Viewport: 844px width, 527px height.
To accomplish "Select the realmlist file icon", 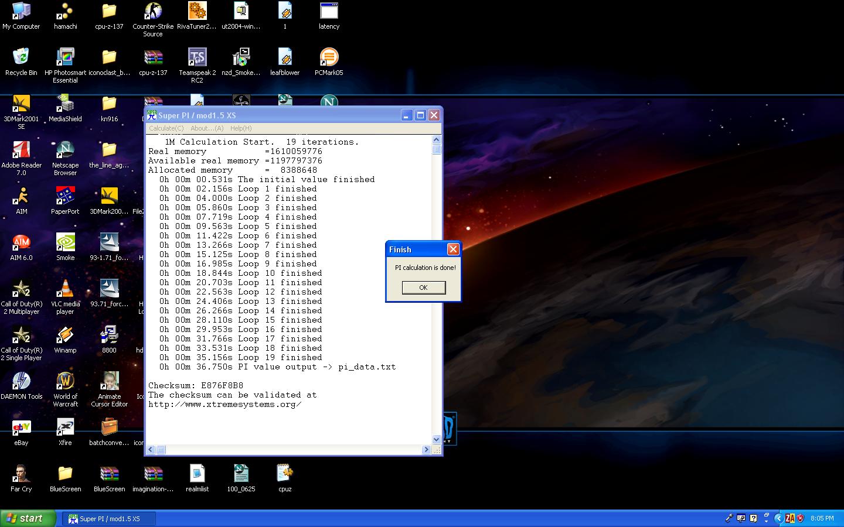I will tap(197, 478).
